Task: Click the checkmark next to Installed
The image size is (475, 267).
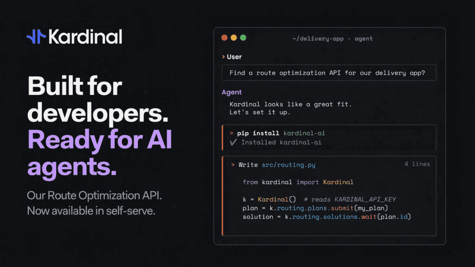Action: tap(233, 142)
